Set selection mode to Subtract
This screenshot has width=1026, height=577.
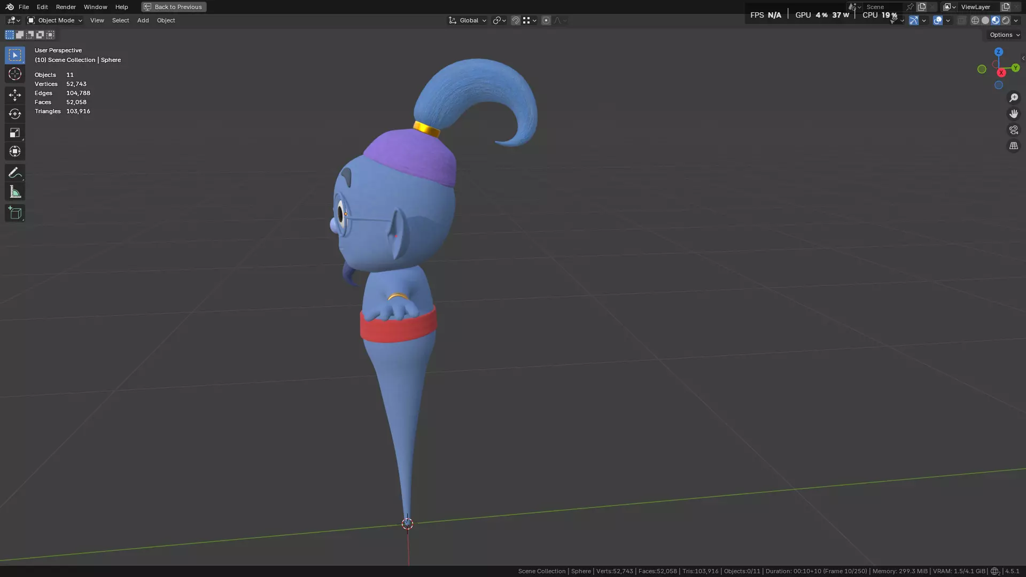pos(30,35)
